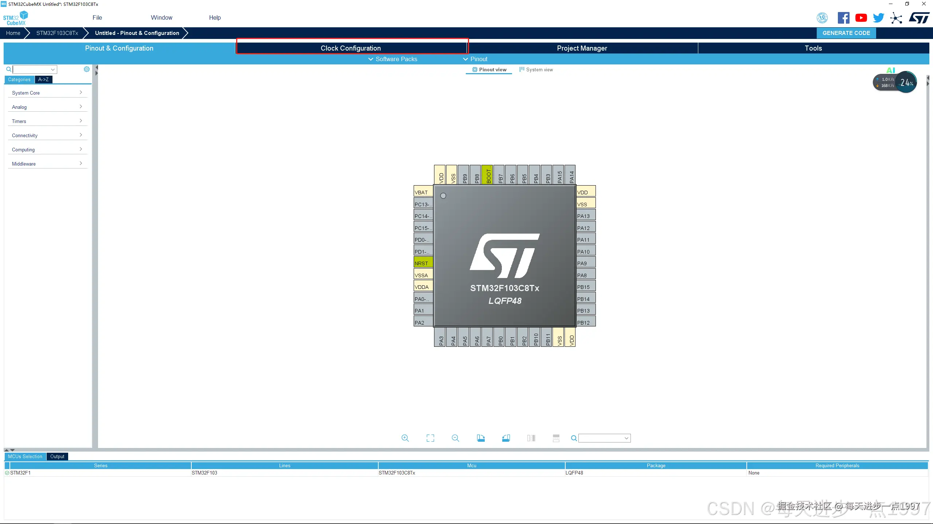Open the Clock Configuration tab
Viewport: 933px width, 524px height.
[x=351, y=48]
